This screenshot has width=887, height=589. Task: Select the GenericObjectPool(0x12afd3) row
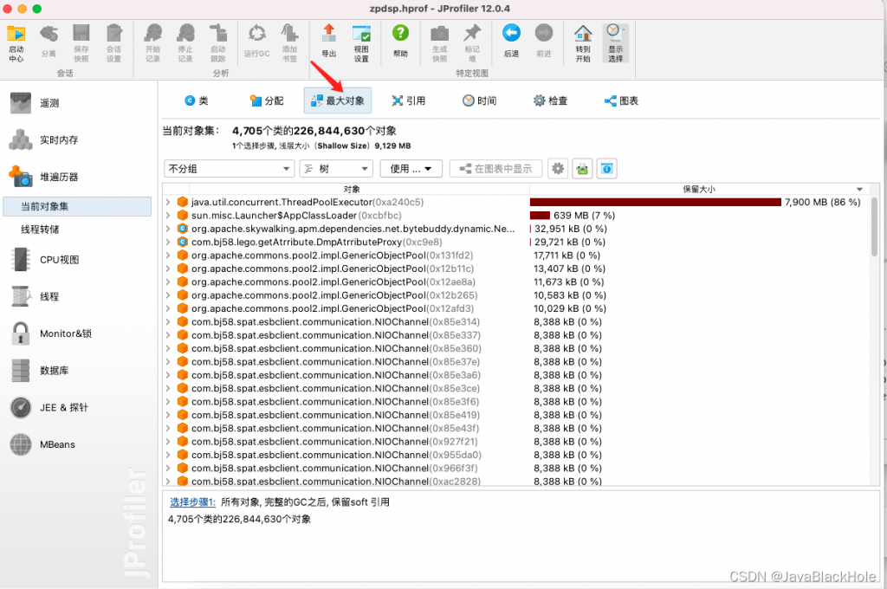pos(516,308)
